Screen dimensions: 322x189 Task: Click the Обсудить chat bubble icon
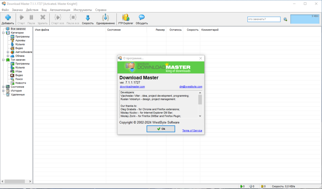point(142,17)
